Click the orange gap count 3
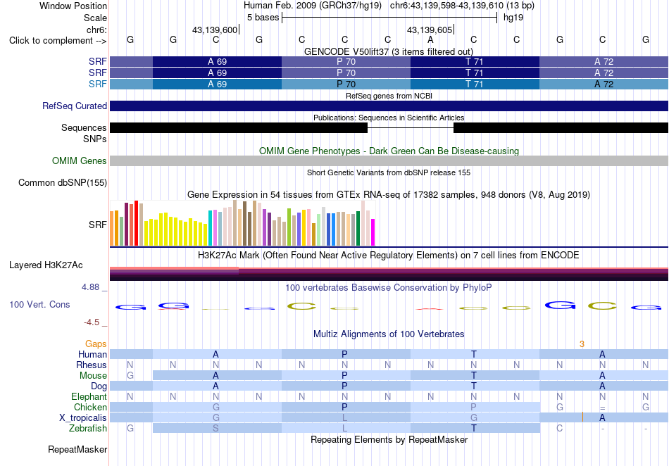This screenshot has width=669, height=466. click(x=582, y=344)
